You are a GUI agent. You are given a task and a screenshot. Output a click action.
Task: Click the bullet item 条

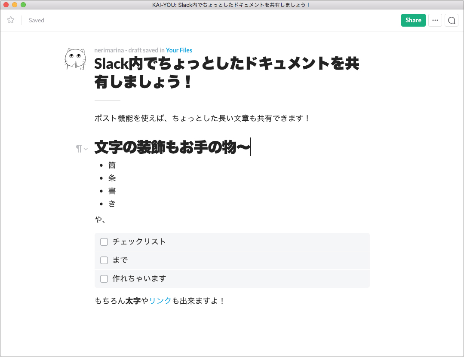[112, 178]
